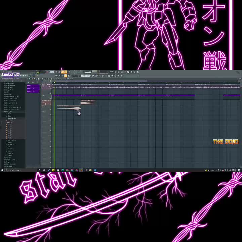Open the Mixer view icon
242x242 pixels.
click(103, 76)
